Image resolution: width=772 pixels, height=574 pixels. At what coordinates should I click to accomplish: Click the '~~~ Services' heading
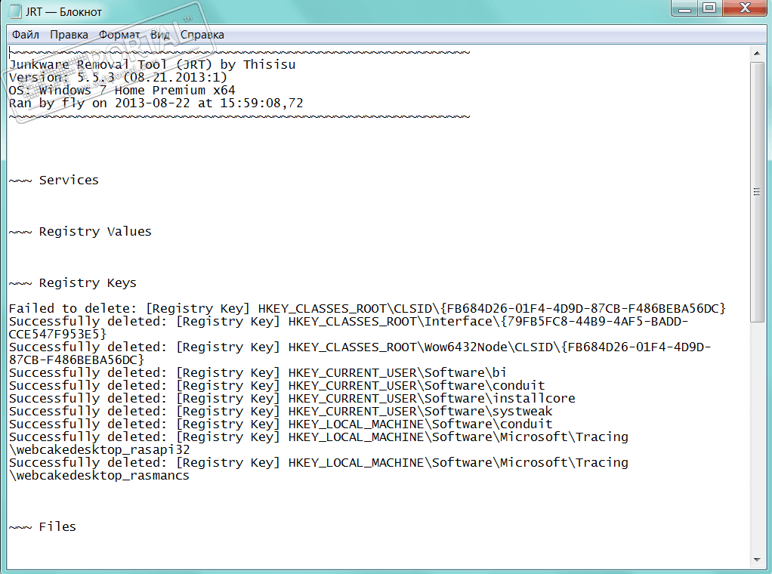pos(54,181)
